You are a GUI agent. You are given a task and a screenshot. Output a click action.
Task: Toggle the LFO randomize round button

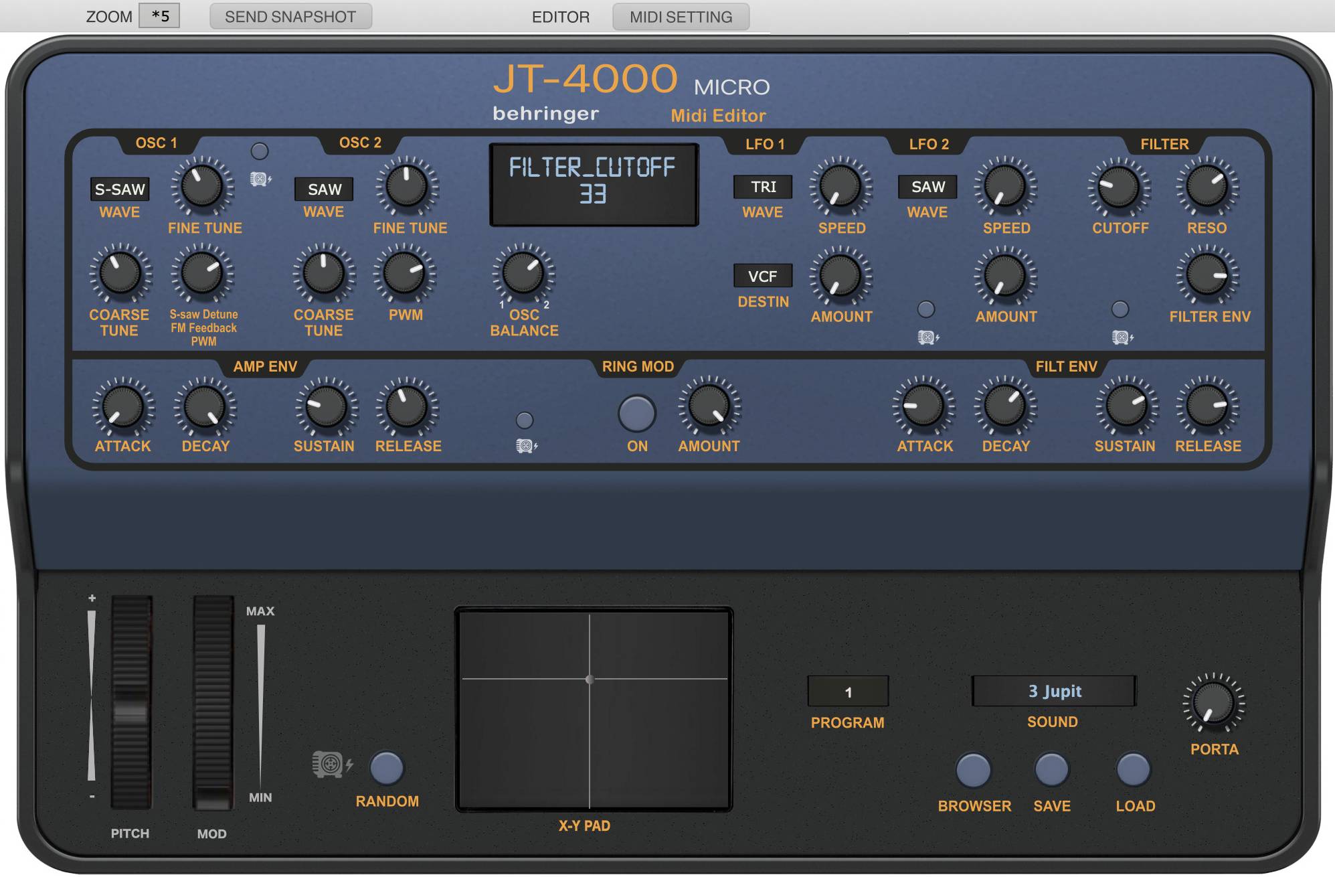pos(926,309)
